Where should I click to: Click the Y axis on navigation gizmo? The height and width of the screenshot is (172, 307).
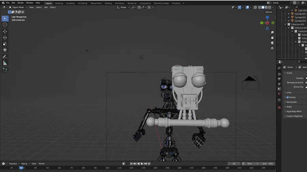pos(262,23)
